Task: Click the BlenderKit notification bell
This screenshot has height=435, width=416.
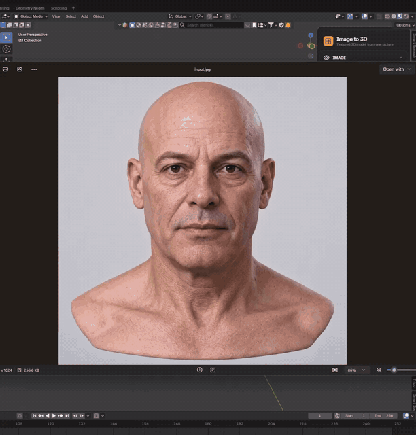Action: (x=288, y=25)
